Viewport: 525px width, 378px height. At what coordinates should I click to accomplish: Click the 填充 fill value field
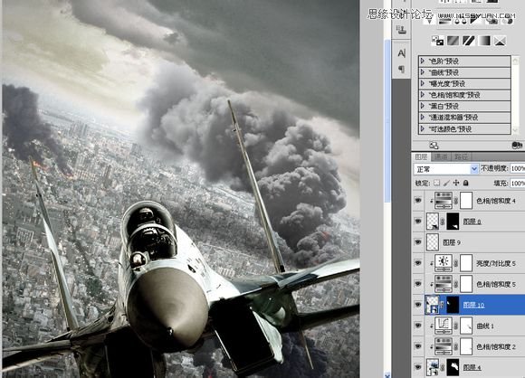coord(517,183)
